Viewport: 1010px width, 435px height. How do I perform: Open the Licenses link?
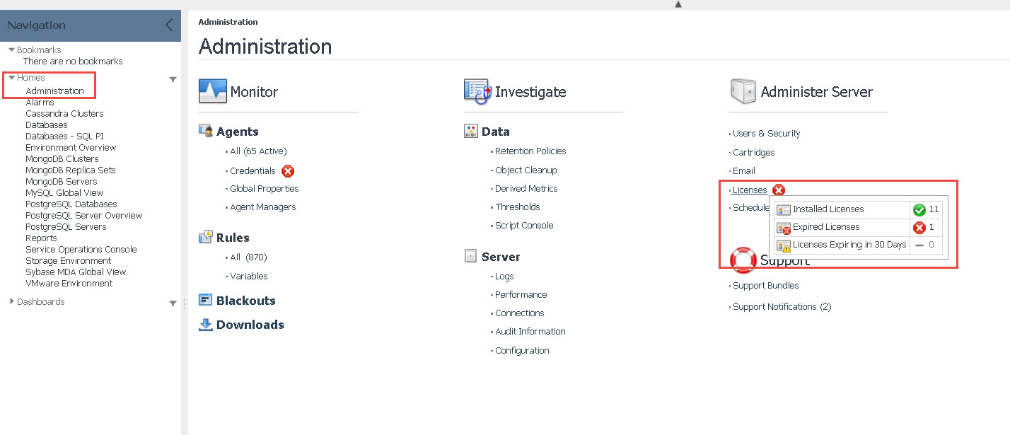(x=750, y=190)
